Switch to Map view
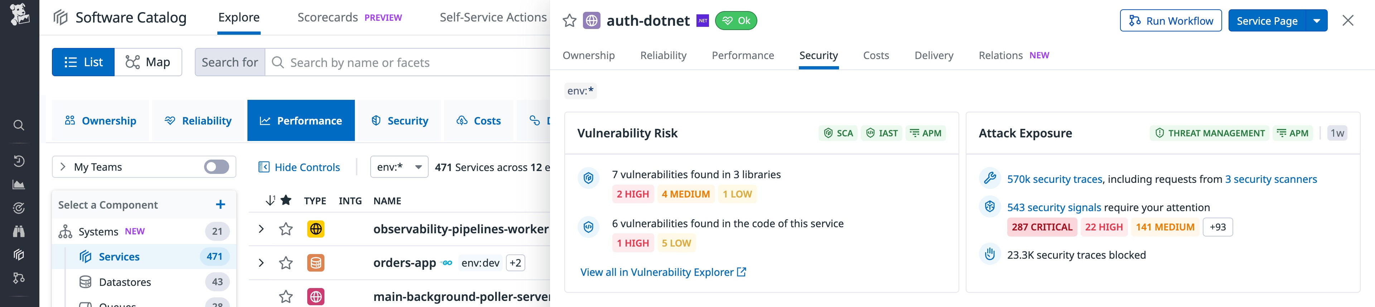This screenshot has width=1375, height=307. [148, 62]
